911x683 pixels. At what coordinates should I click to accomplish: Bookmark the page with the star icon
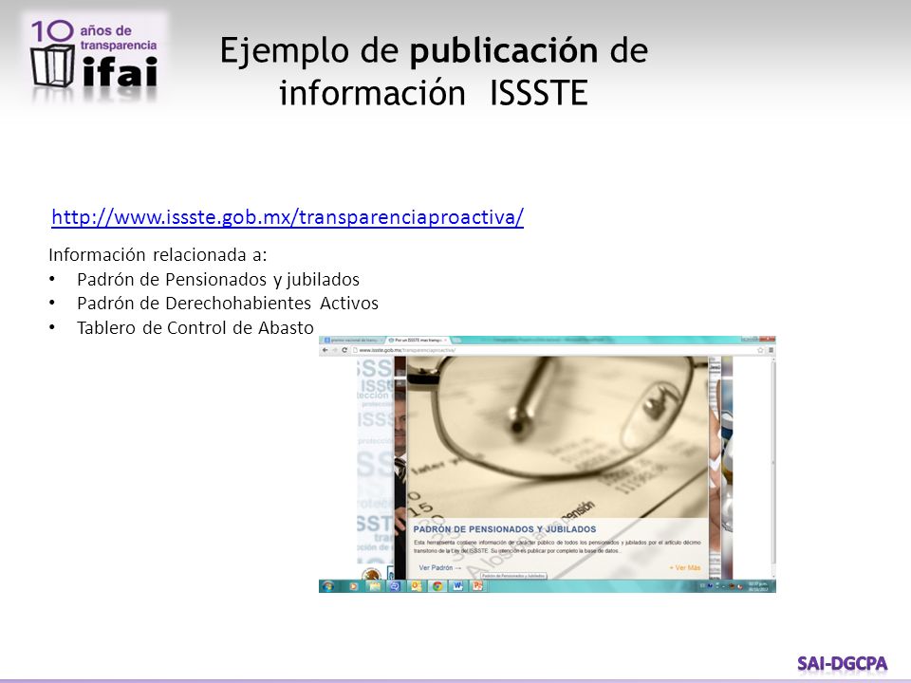pyautogui.click(x=760, y=350)
